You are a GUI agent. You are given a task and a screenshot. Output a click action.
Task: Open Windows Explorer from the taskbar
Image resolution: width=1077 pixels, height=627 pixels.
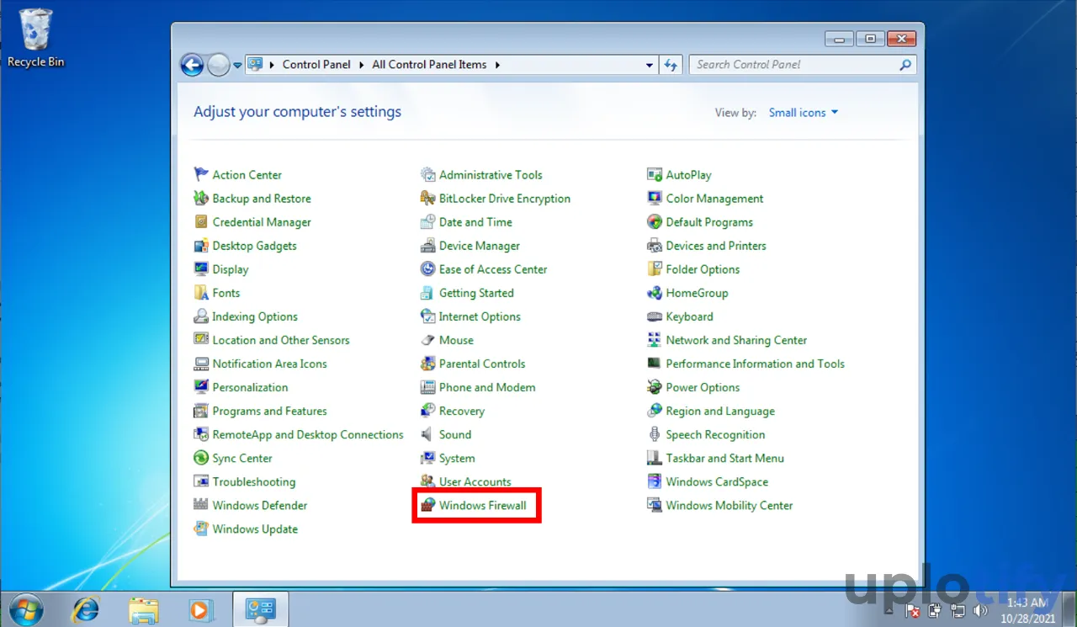coord(143,608)
